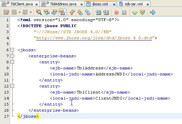Image resolution: width=182 pixels, height=124 pixels.
Task: Click the ClientJNDI value text
Action: point(109,98)
